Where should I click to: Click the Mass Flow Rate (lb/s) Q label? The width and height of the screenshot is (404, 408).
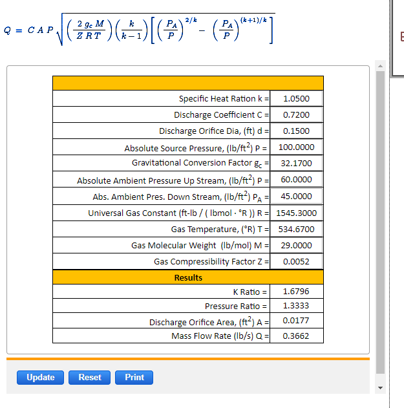[x=220, y=336]
